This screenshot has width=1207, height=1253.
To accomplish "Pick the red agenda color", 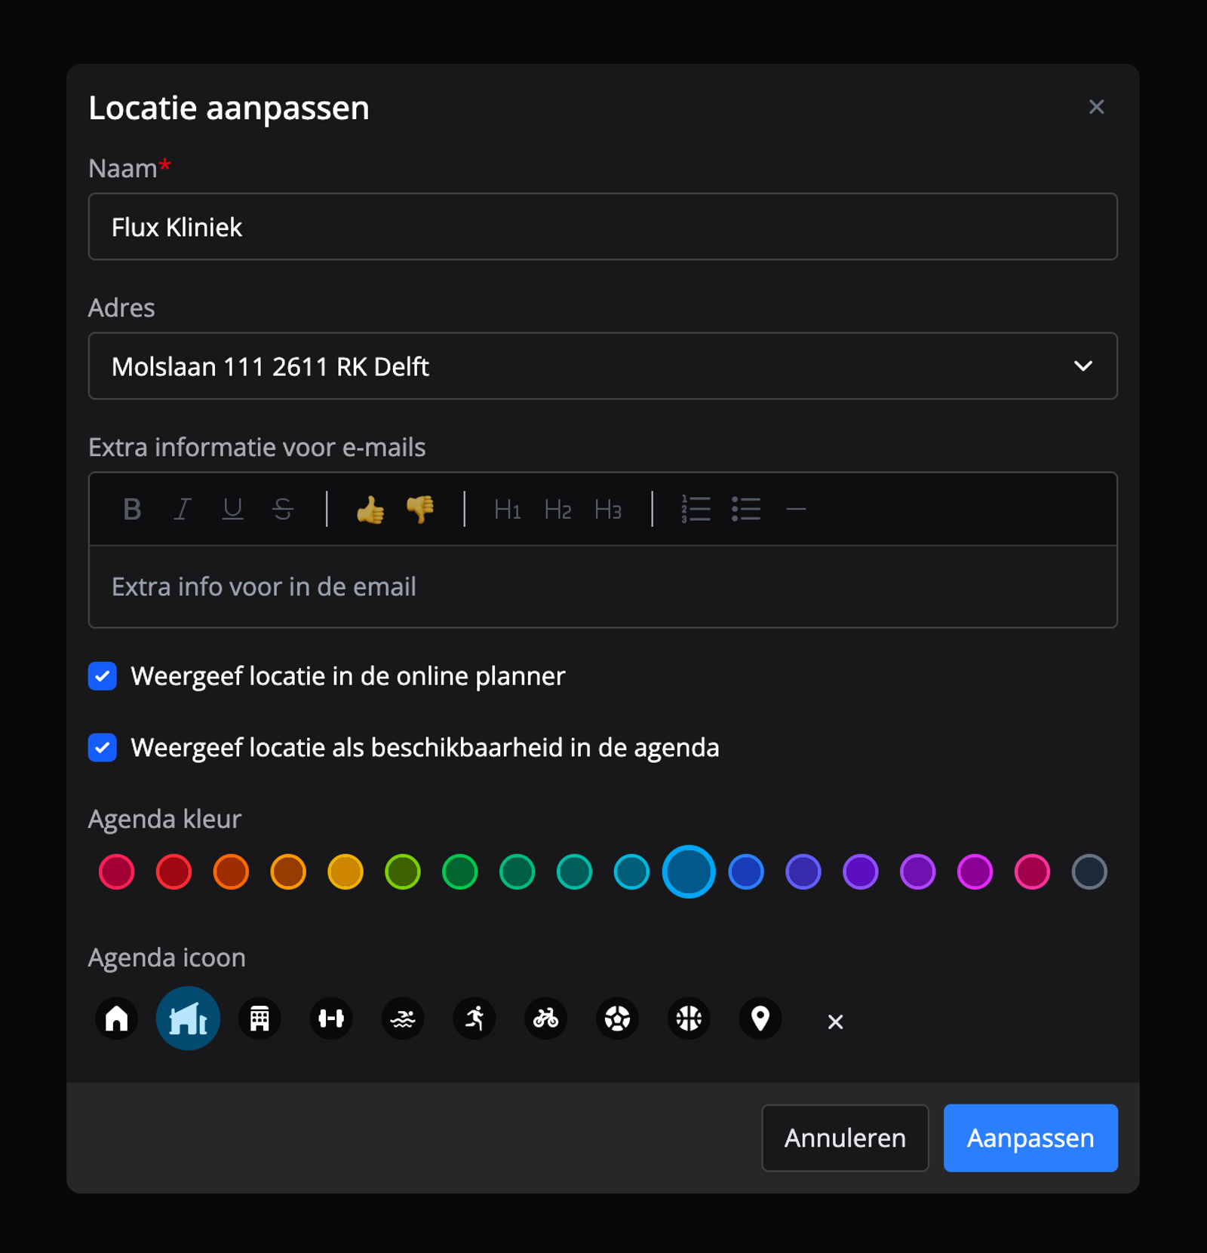I will pos(174,872).
